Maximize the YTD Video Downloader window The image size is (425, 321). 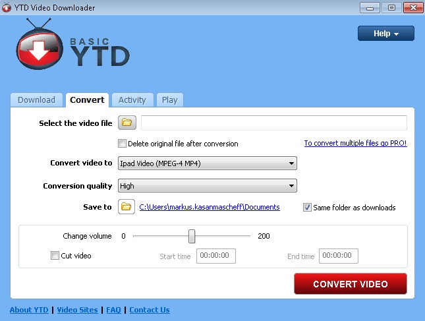tap(391, 8)
